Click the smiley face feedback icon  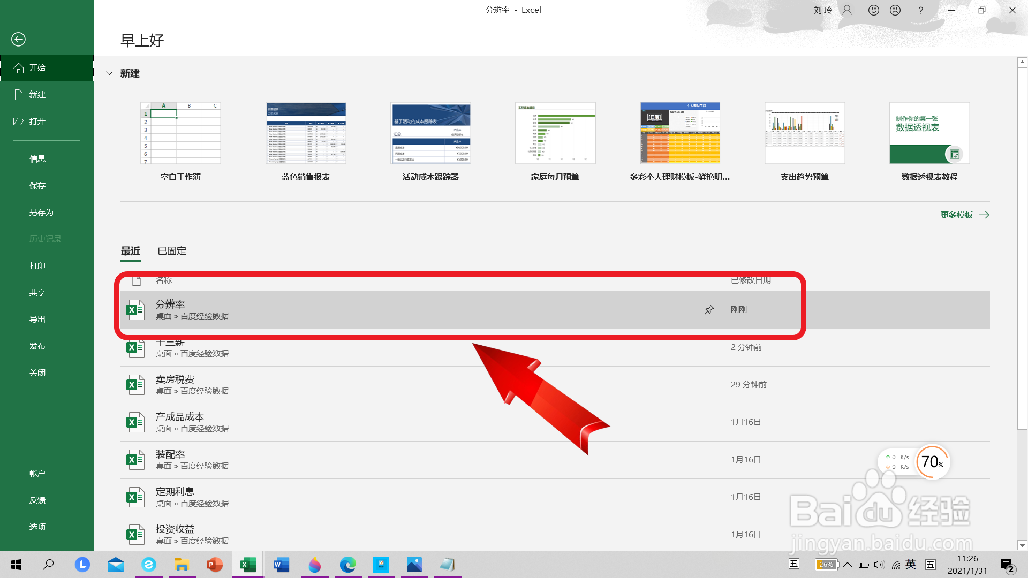pos(874,10)
